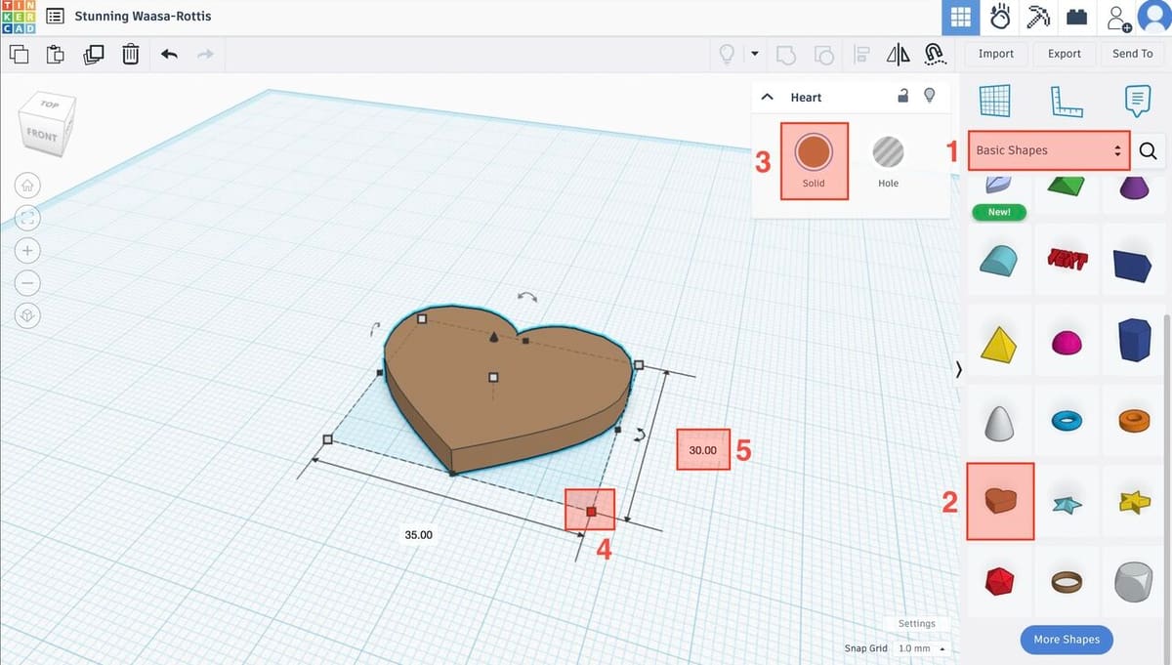Click the Copy toolbar icon
Viewport: 1172px width, 665px height.
tap(19, 55)
